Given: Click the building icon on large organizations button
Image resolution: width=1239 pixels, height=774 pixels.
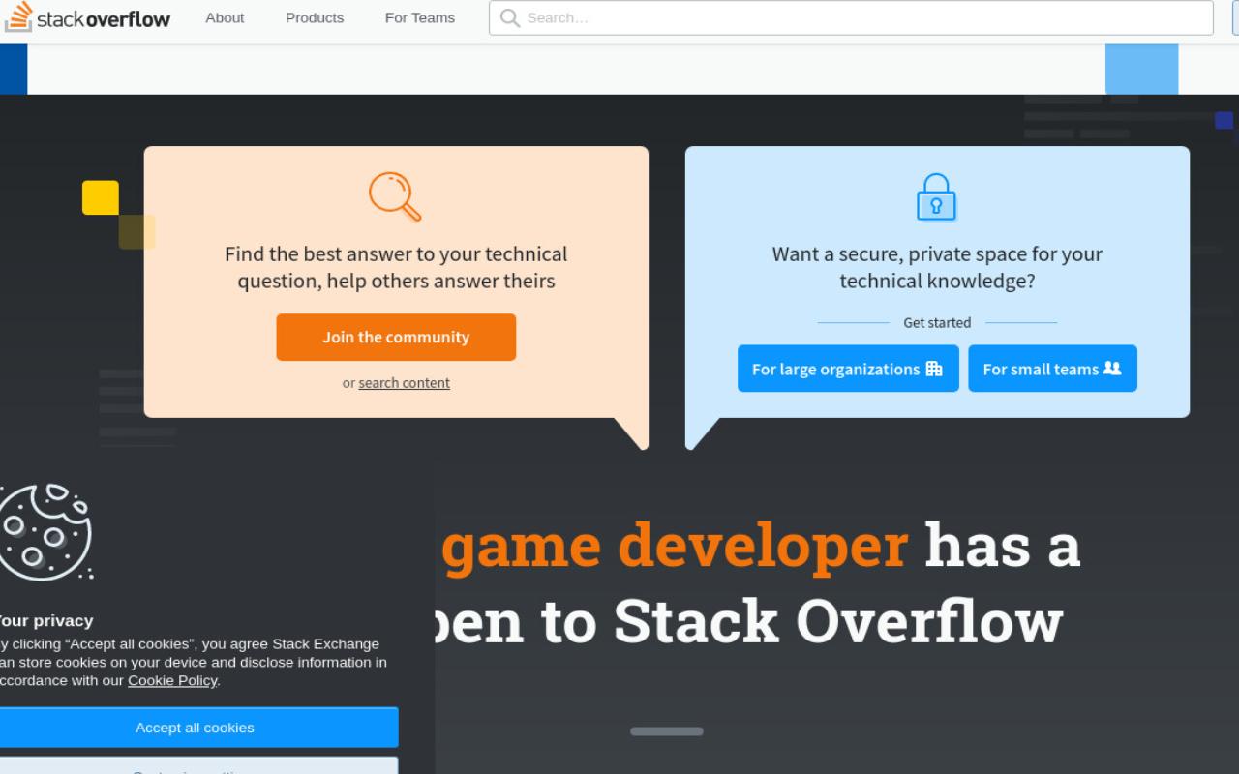Looking at the screenshot, I should coord(934,369).
